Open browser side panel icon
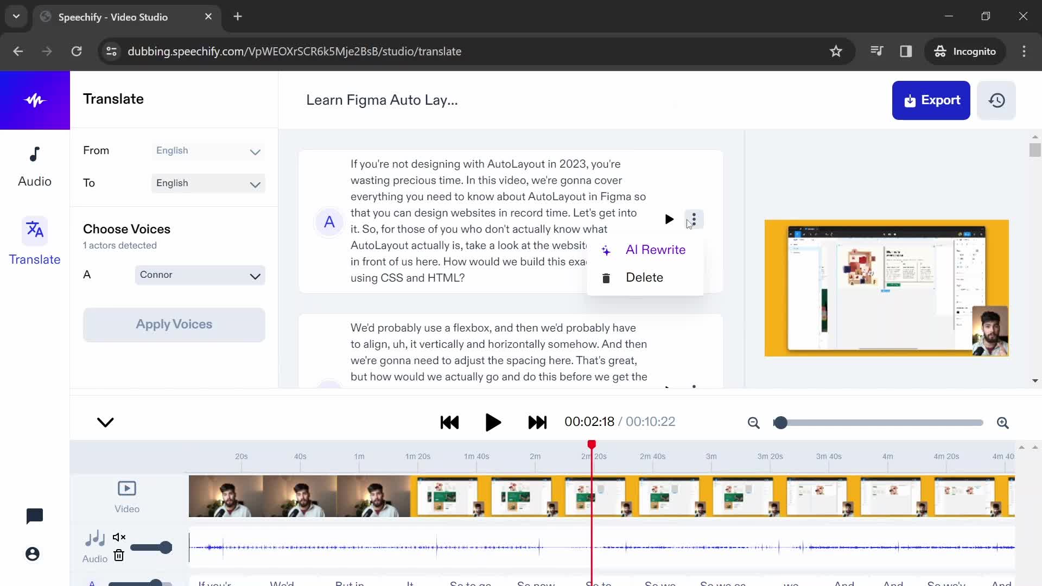The image size is (1042, 586). pyautogui.click(x=906, y=51)
